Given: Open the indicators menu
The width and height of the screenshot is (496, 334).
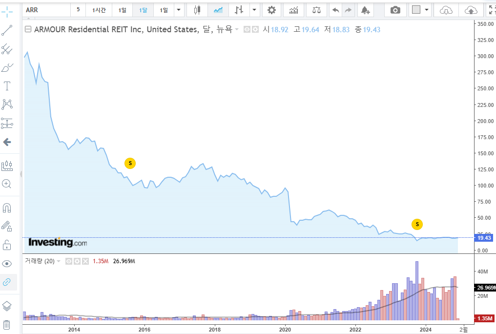Looking at the screenshot, I should pos(293,10).
